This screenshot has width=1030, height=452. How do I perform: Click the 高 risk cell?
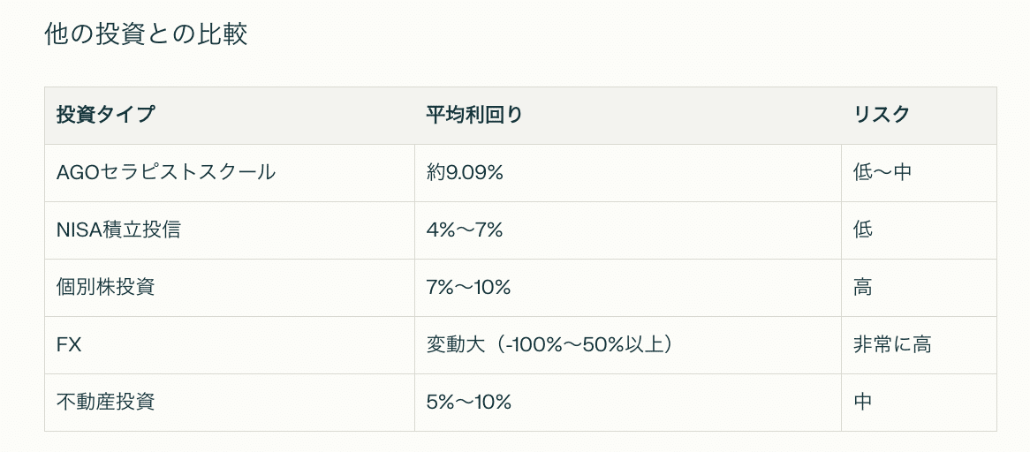click(919, 287)
